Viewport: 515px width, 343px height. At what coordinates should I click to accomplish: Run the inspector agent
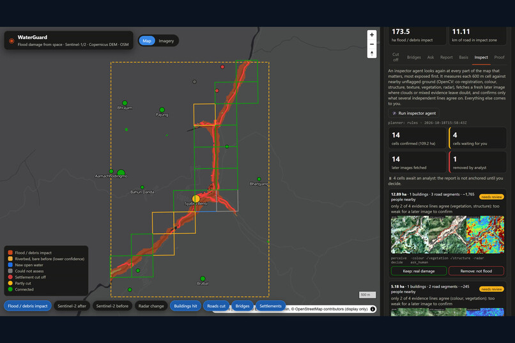414,113
